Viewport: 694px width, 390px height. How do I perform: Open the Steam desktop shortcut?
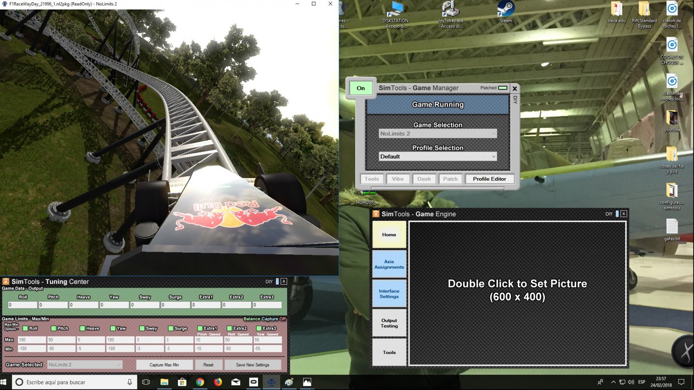506,10
